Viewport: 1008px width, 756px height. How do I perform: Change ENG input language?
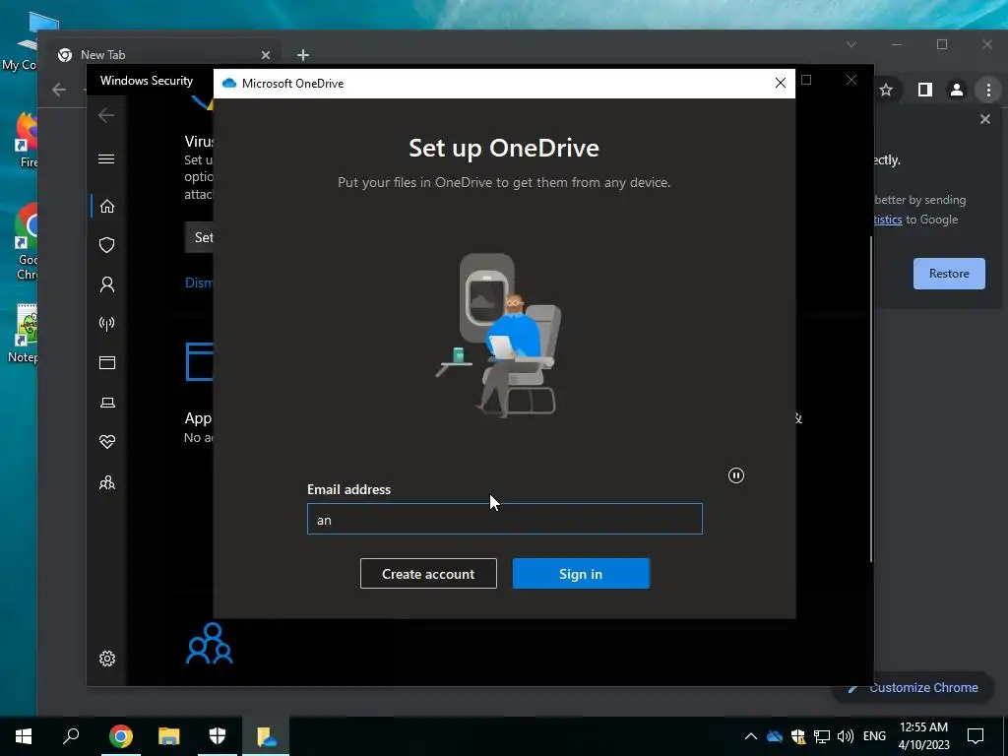pyautogui.click(x=874, y=736)
